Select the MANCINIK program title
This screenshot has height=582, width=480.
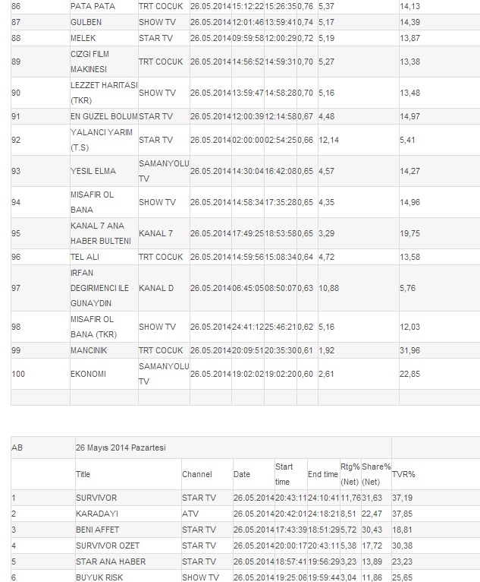(x=89, y=350)
